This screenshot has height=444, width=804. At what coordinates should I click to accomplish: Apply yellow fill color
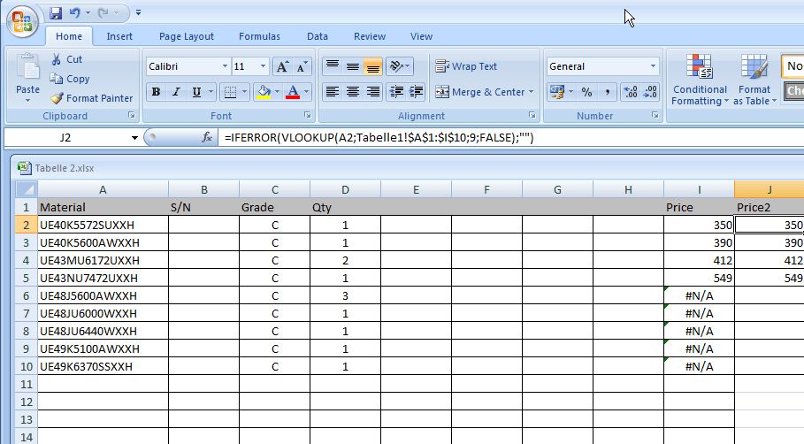coord(264,92)
